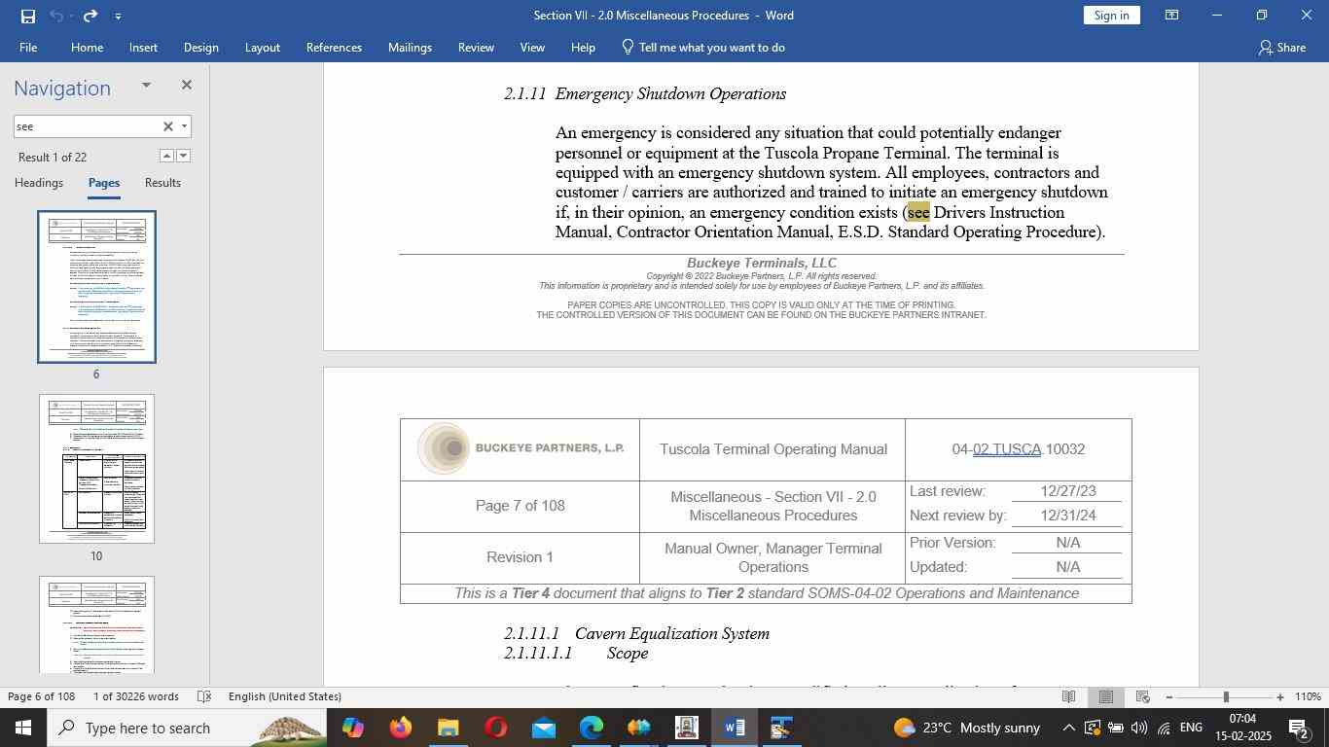The height and width of the screenshot is (747, 1329).
Task: Click zoom in plus button
Action: pyautogui.click(x=1280, y=696)
